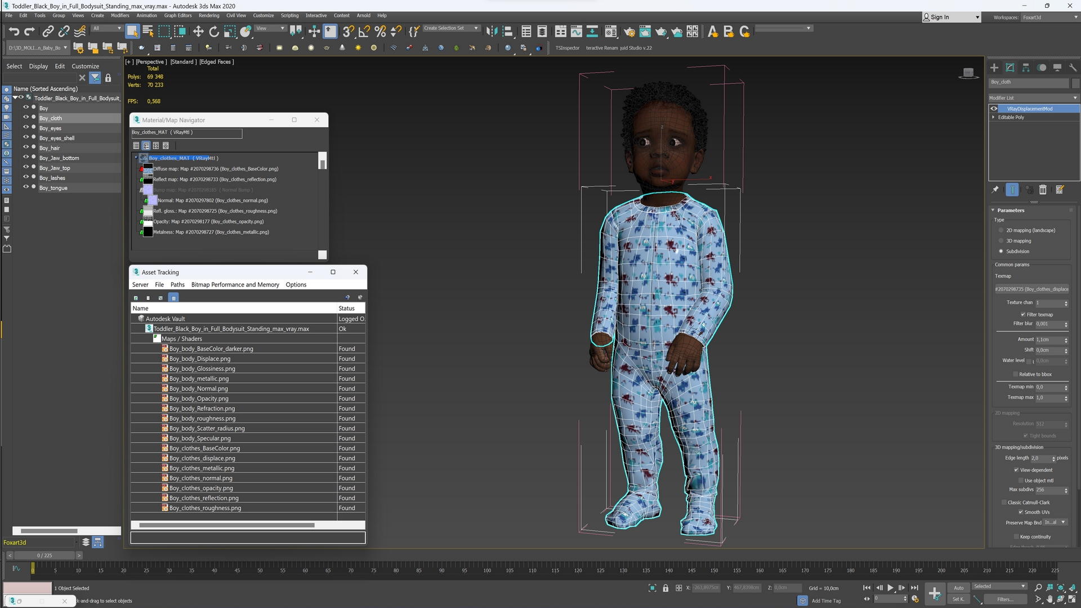The width and height of the screenshot is (1081, 608).
Task: Undo the last action with Undo arrow
Action: pyautogui.click(x=14, y=32)
